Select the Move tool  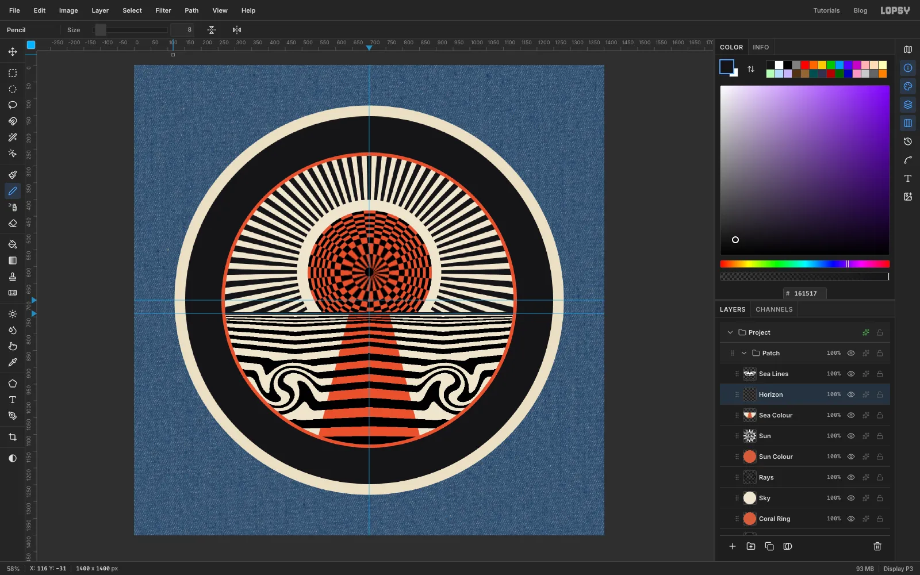pos(13,52)
